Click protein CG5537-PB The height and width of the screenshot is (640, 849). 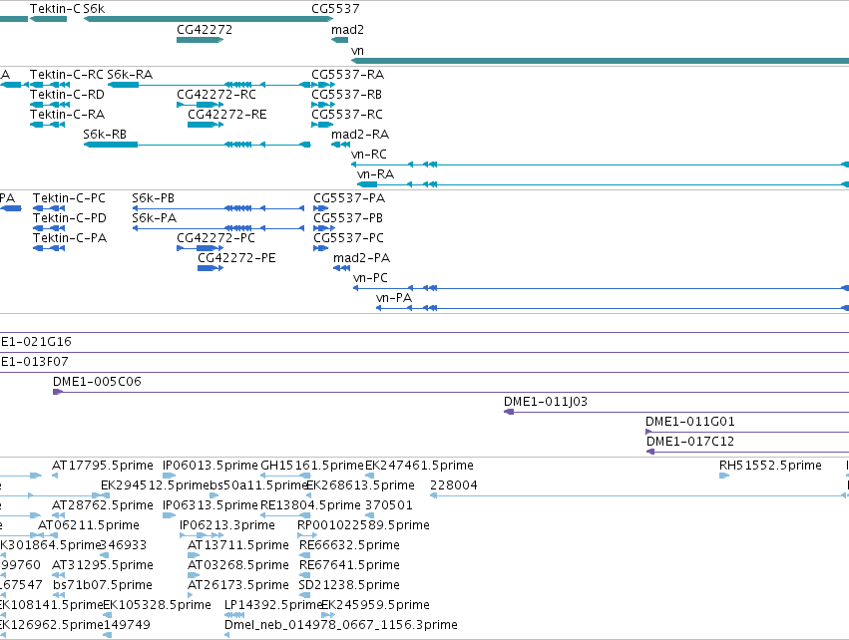click(x=324, y=229)
